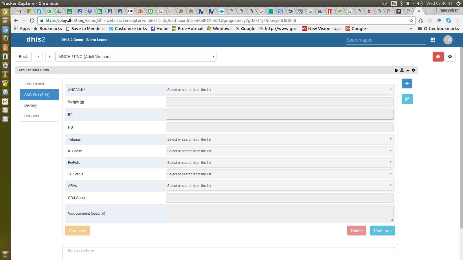Open the New Vision bookmark

coord(321,29)
